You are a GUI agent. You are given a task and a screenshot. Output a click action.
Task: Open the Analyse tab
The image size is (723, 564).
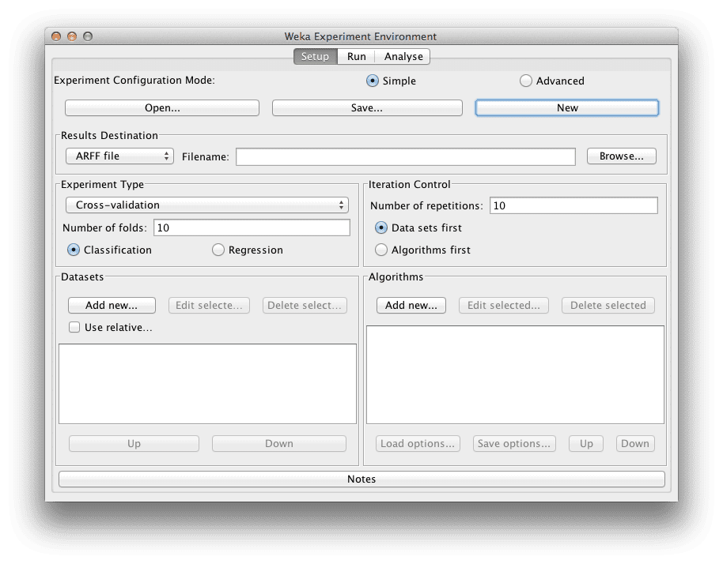[x=403, y=57]
